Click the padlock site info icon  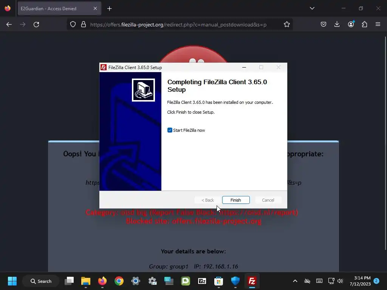(84, 25)
